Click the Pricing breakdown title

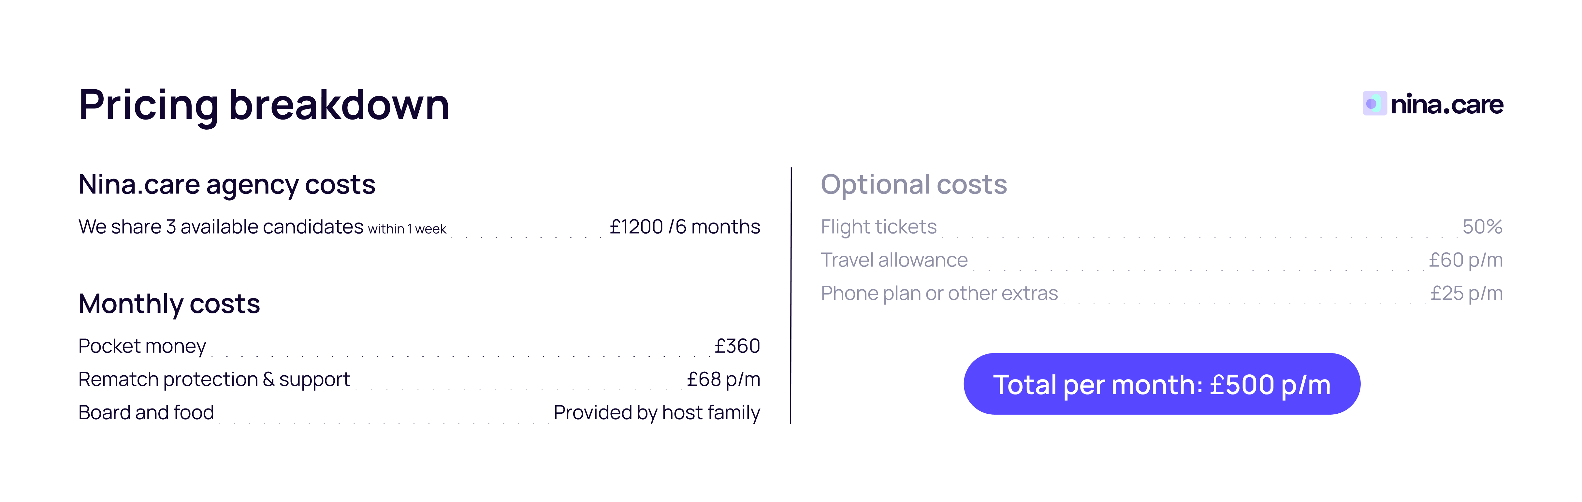click(x=264, y=105)
